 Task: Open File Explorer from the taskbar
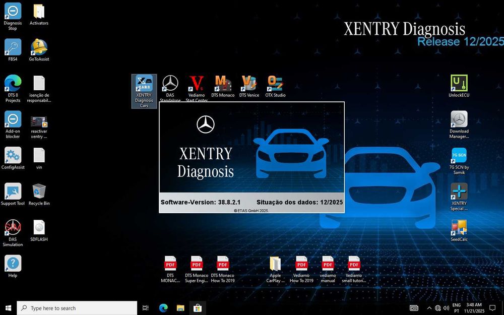point(180,308)
